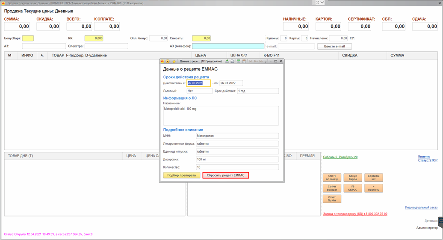Open the 'Индивидуальный заказ' link
The height and width of the screenshot is (240, 443).
(421, 207)
